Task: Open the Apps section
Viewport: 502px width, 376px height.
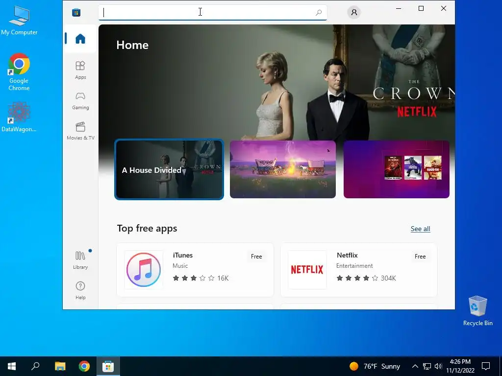Action: click(80, 70)
